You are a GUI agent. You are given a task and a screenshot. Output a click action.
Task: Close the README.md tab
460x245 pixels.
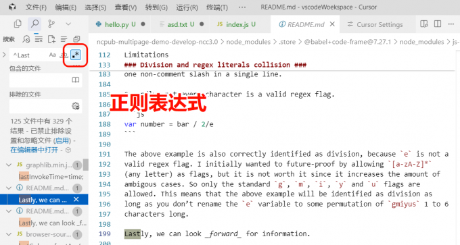332,24
